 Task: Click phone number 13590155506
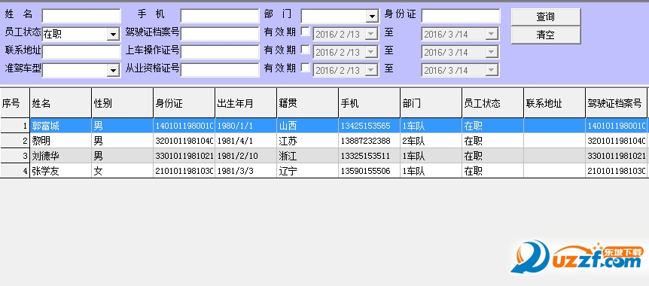tap(365, 171)
